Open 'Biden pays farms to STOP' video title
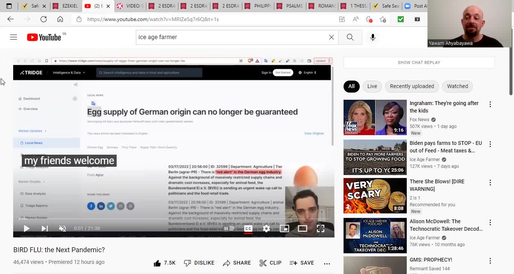This screenshot has height=274, width=514. 446,147
